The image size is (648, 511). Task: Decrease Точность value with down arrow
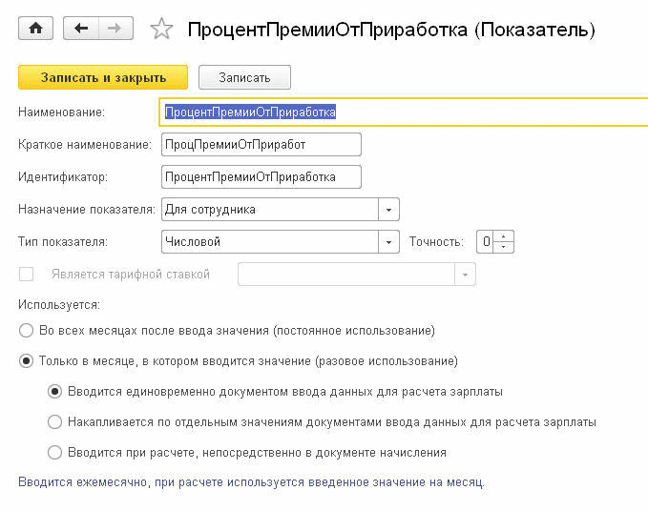point(503,247)
